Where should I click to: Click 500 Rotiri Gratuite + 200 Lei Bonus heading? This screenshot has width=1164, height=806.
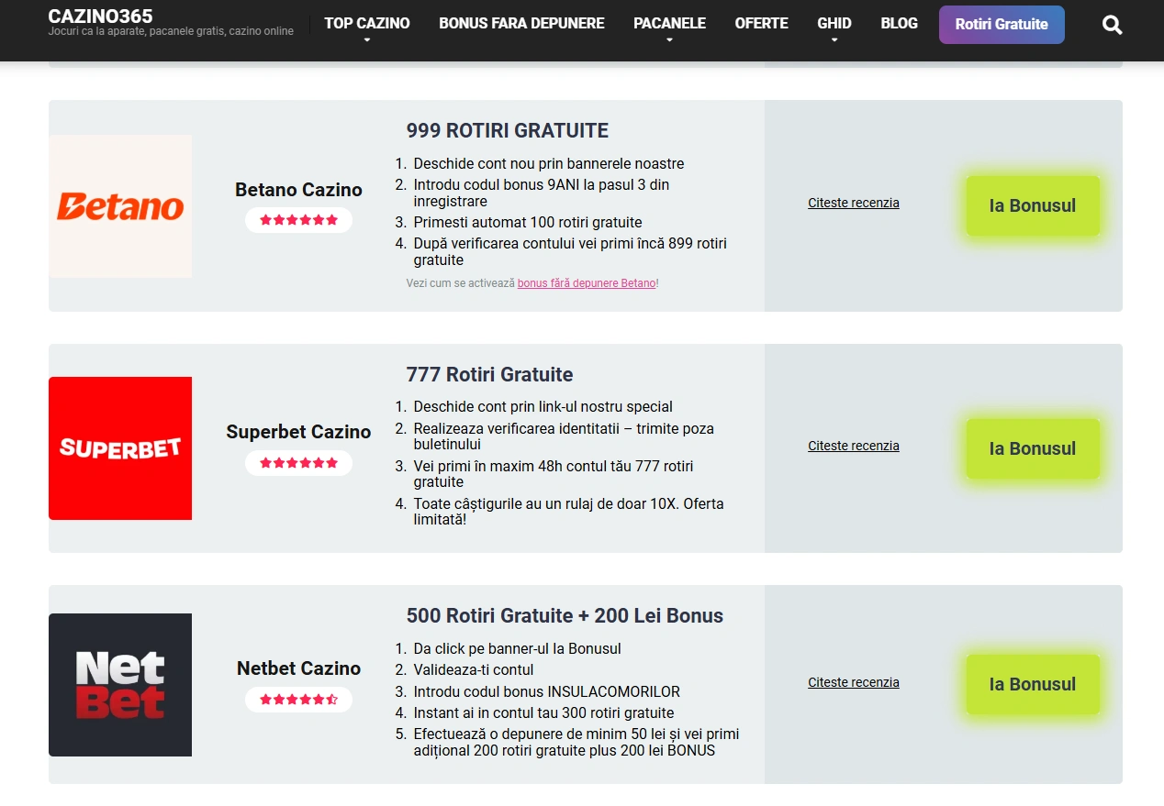point(565,615)
